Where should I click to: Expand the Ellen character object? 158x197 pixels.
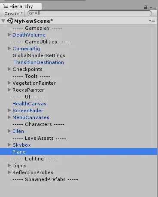coord(9,131)
